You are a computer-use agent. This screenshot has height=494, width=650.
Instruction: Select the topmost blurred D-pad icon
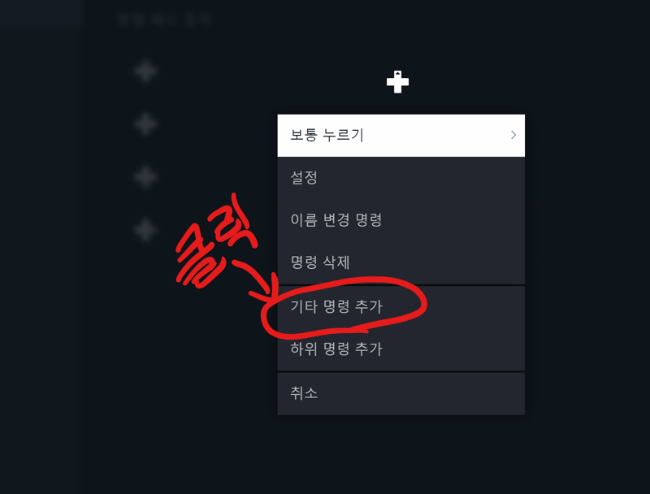(145, 71)
